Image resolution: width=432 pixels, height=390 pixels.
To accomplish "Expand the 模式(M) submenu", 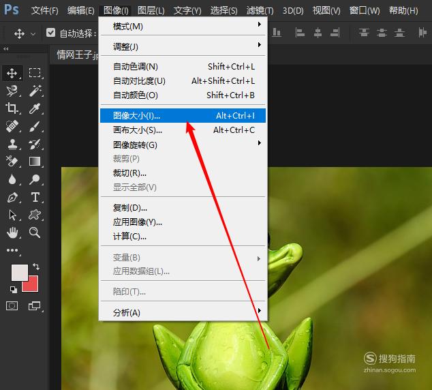I will pos(183,26).
